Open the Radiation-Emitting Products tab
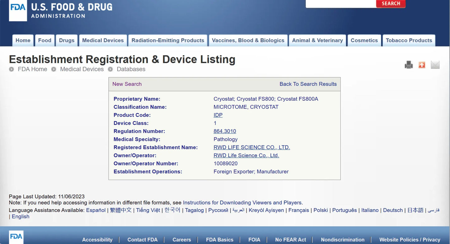Image resolution: width=450 pixels, height=244 pixels. pyautogui.click(x=168, y=40)
